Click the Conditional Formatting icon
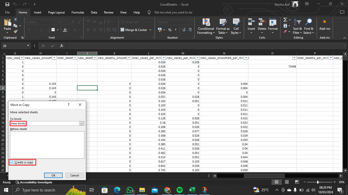The height and width of the screenshot is (195, 348). click(206, 23)
